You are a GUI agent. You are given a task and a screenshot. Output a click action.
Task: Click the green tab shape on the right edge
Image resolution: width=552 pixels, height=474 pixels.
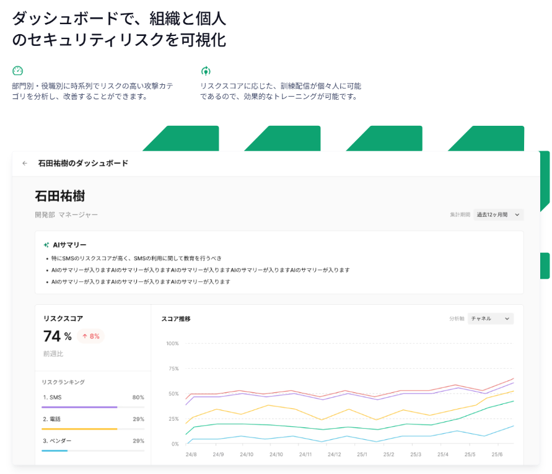[545, 180]
